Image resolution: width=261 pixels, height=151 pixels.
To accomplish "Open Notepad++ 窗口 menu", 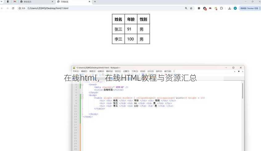I will pyautogui.click(x=168, y=71).
